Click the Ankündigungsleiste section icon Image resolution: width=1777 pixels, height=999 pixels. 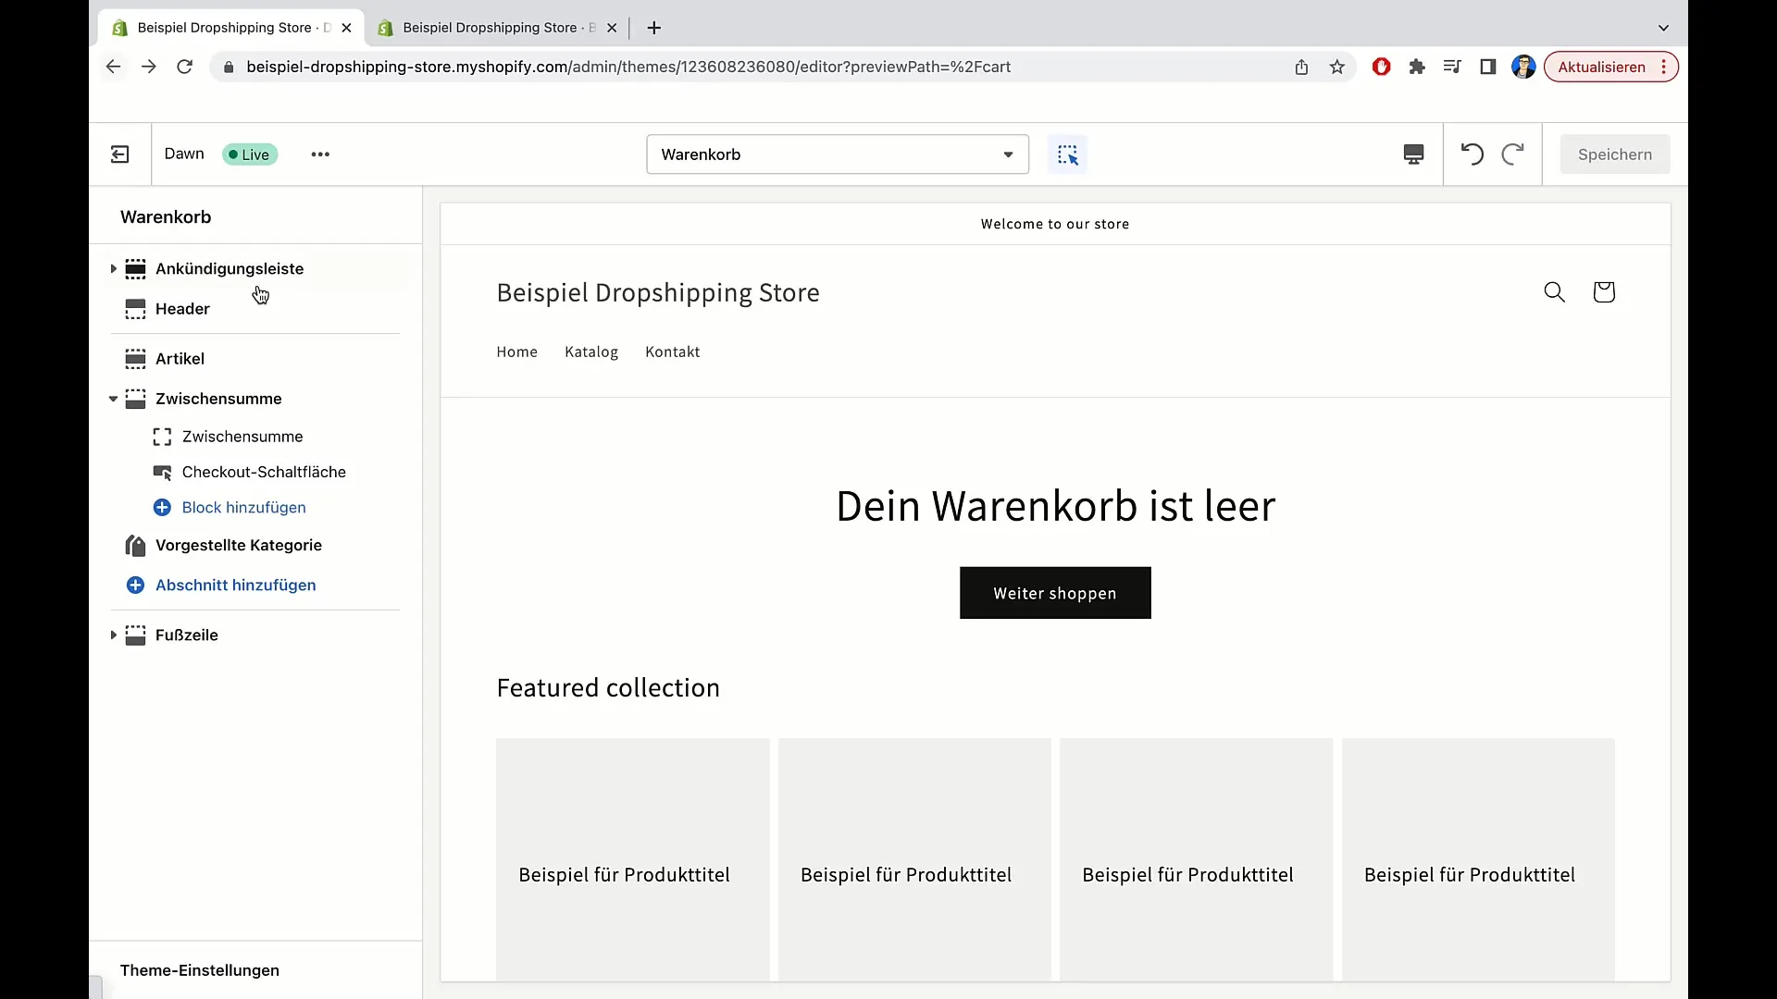(135, 268)
